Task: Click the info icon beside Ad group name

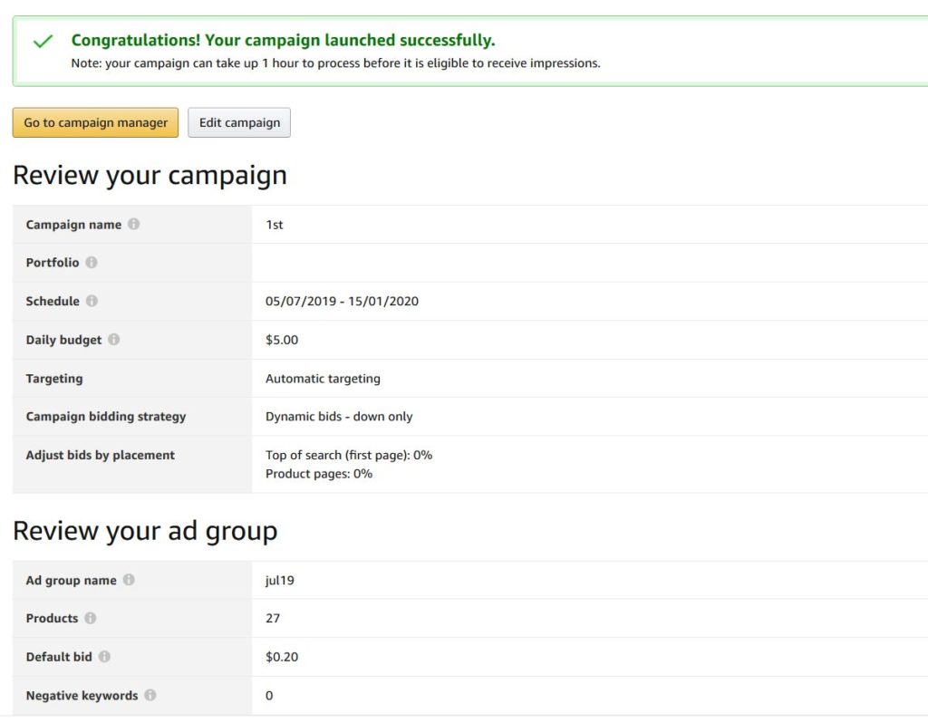Action: [130, 580]
